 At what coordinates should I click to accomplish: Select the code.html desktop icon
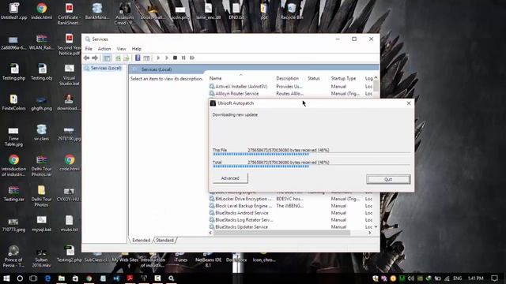pos(69,163)
